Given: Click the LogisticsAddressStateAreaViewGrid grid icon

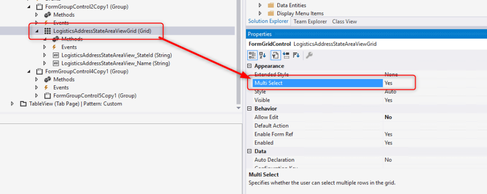Looking at the screenshot, I should click(48, 31).
